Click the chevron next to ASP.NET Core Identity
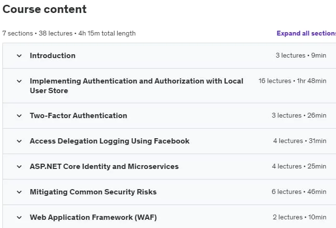The height and width of the screenshot is (228, 336). [19, 167]
